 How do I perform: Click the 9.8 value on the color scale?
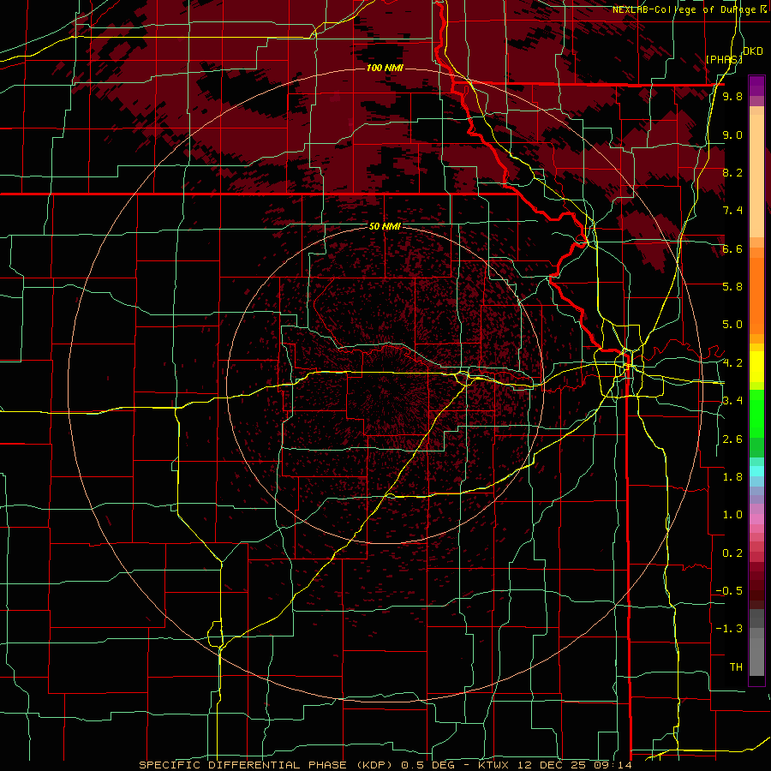click(732, 96)
